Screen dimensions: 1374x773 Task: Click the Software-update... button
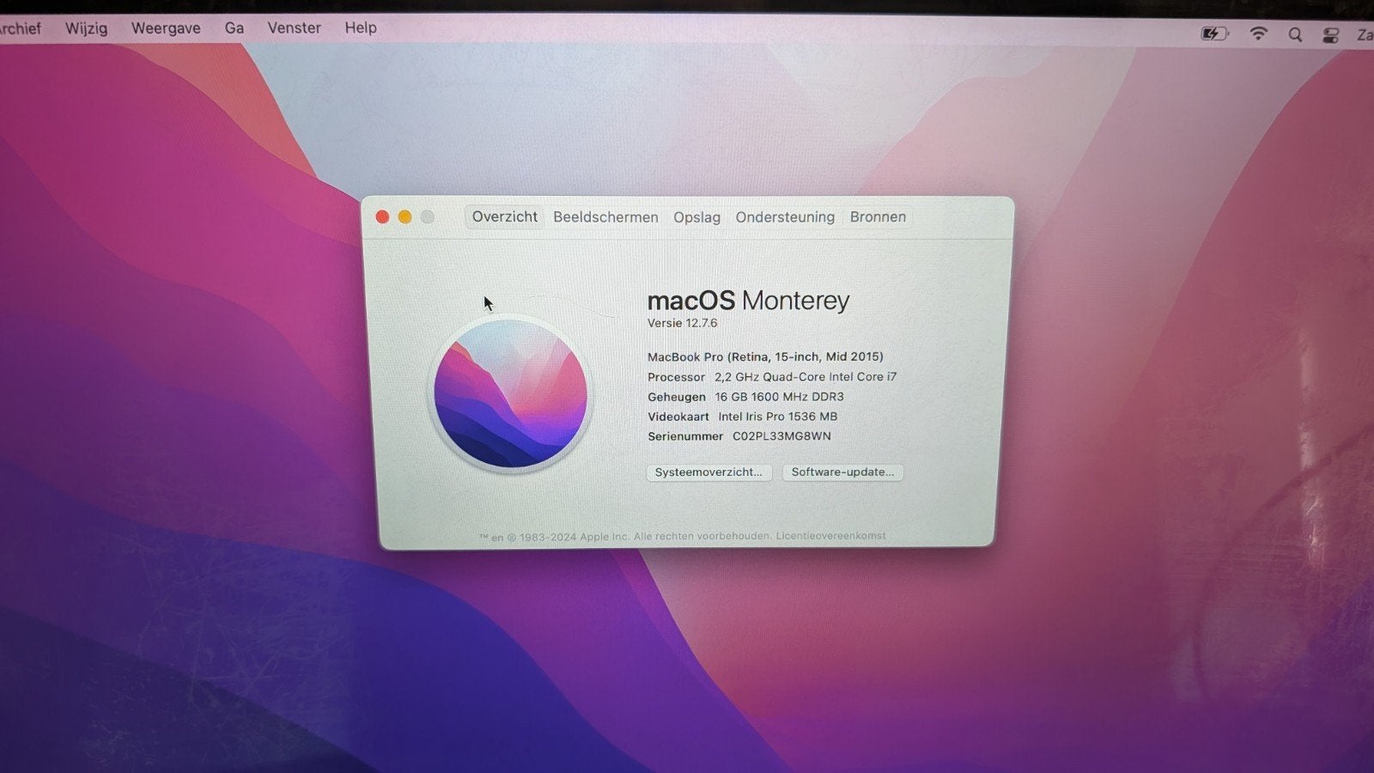click(842, 472)
